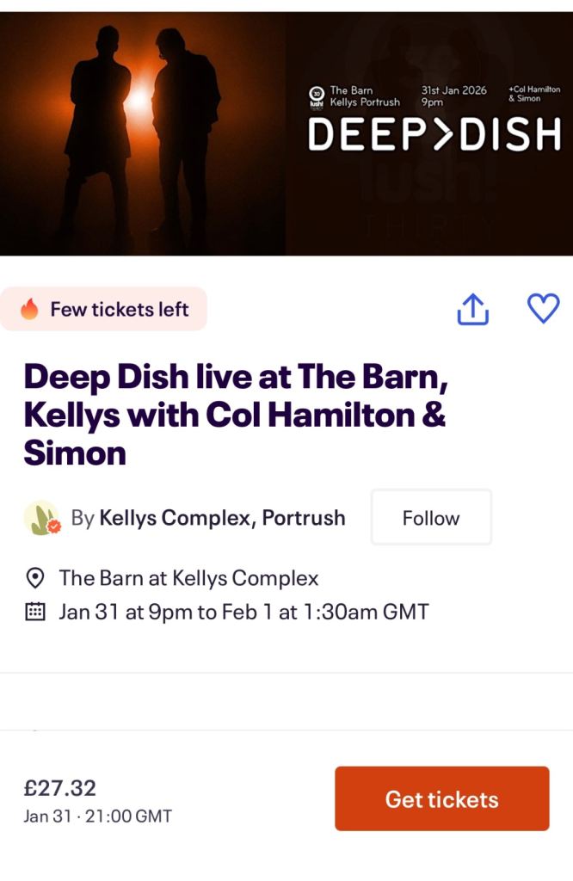Tap the share event icon

pyautogui.click(x=472, y=310)
